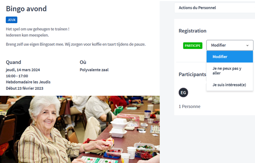The height and width of the screenshot is (163, 255).
Task: Click the Registration section heading
Action: (192, 31)
